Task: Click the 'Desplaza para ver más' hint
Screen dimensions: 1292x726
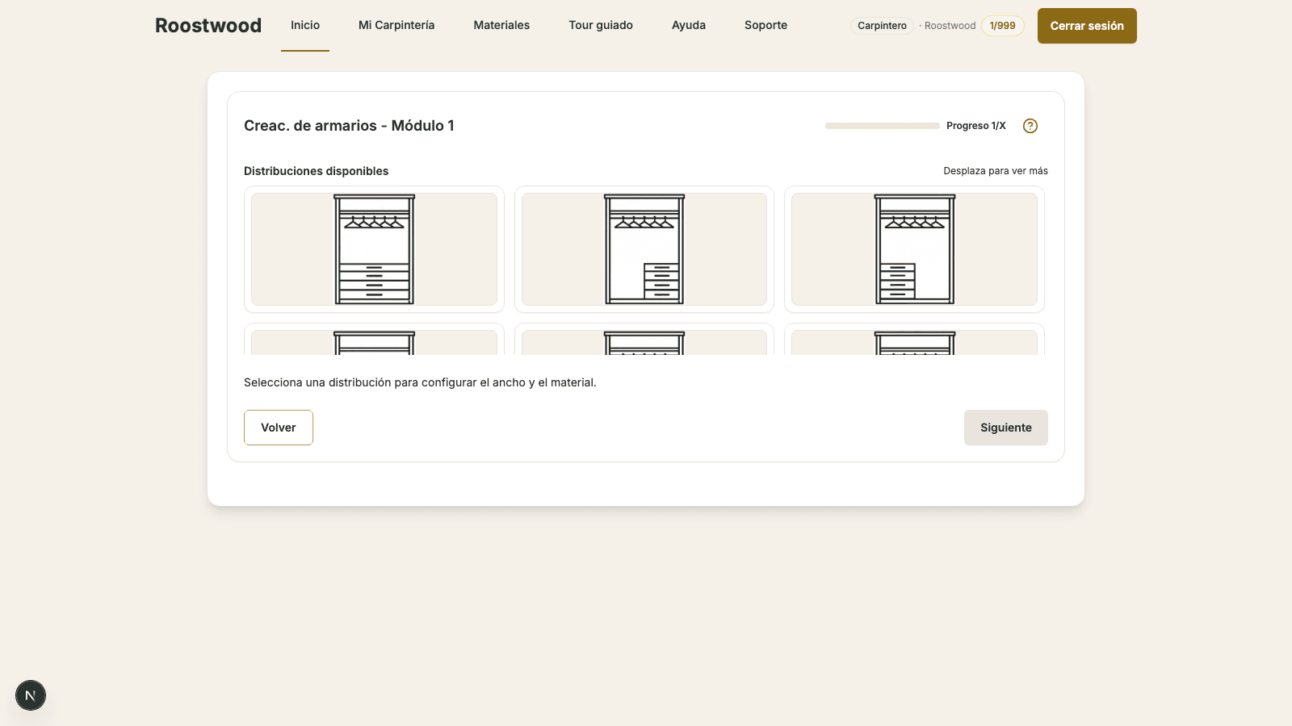Action: (996, 171)
